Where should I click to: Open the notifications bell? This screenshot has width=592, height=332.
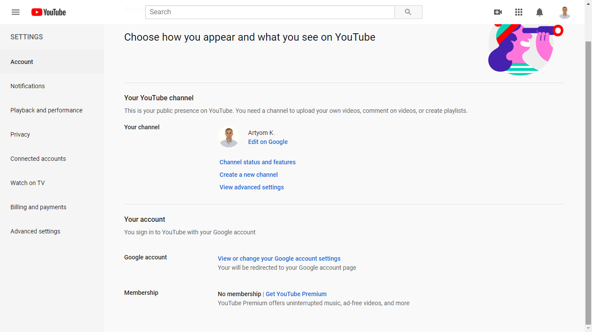point(540,12)
